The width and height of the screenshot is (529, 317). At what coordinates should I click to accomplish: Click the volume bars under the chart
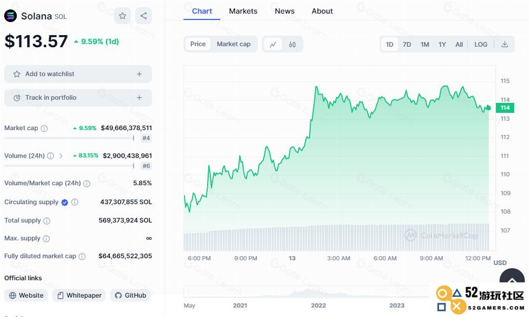(x=337, y=237)
